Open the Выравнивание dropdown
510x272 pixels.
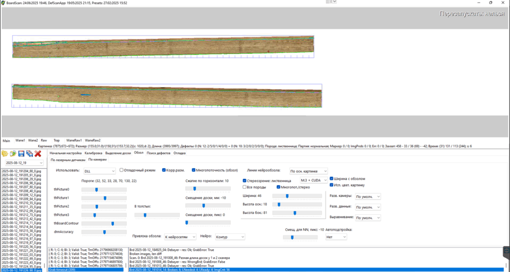click(368, 217)
